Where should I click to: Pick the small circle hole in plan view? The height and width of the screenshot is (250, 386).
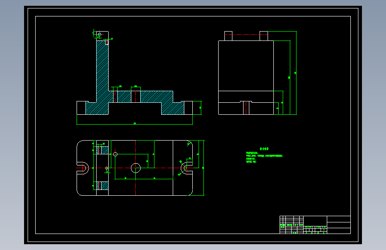pyautogui.click(x=115, y=154)
